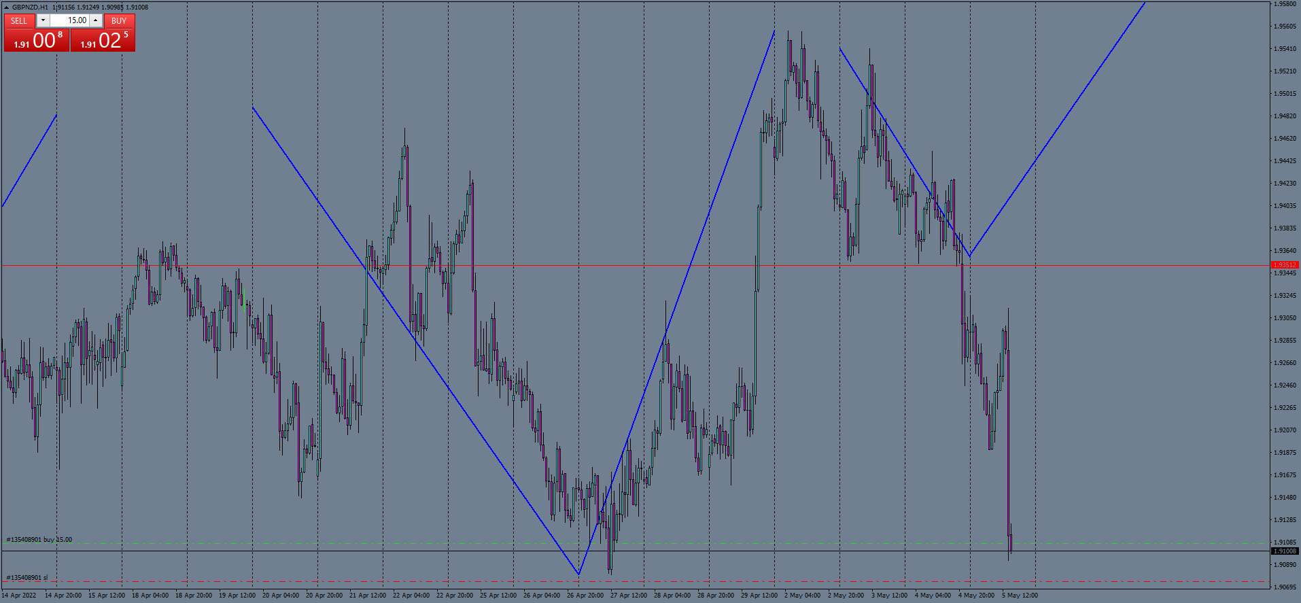1301x603 pixels.
Task: Click the 1.91249 high value in header
Action: click(88, 7)
